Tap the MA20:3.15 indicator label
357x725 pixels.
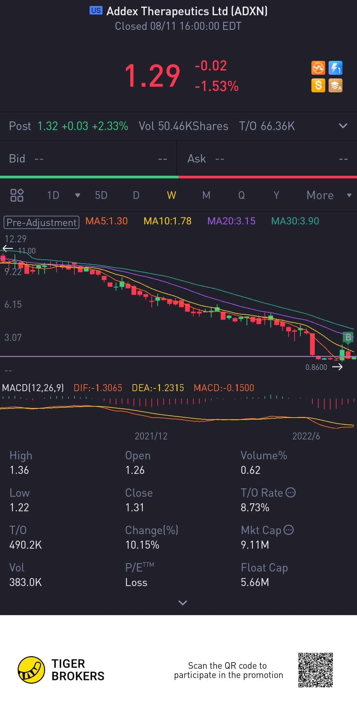click(x=231, y=221)
